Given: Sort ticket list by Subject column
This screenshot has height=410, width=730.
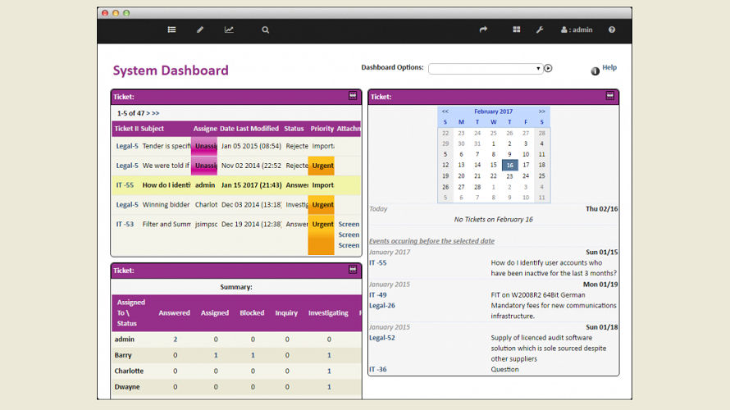Looking at the screenshot, I should pos(153,129).
